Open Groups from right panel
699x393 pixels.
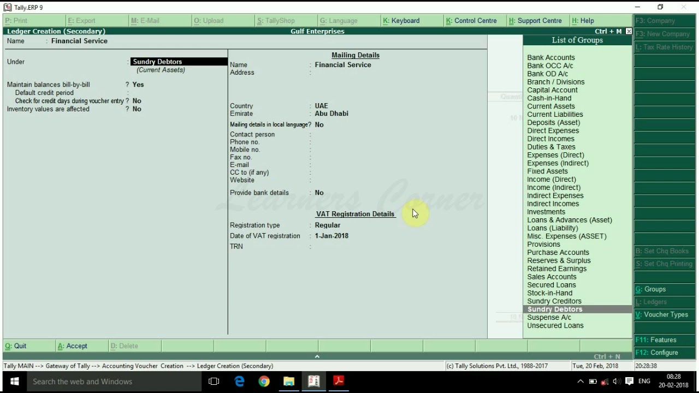[665, 289]
